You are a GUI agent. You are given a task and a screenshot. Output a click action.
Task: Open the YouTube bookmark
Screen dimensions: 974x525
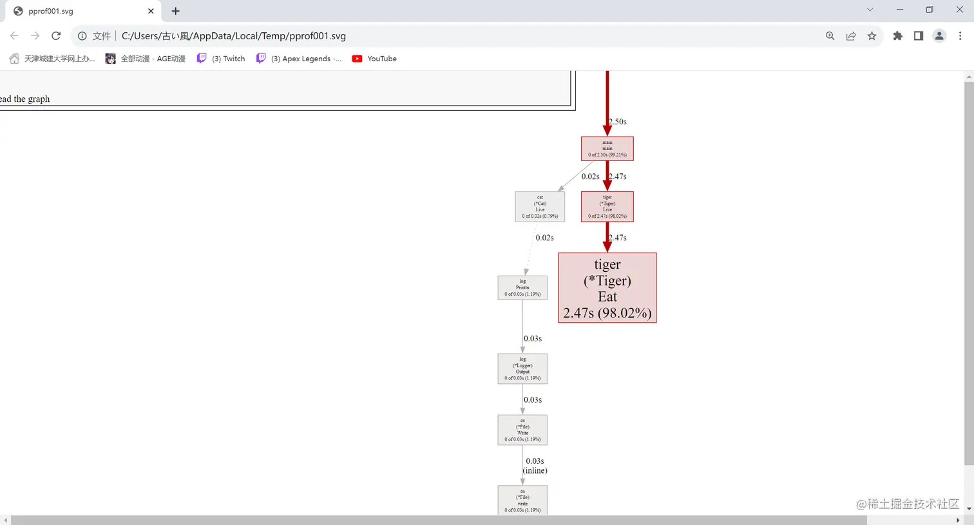374,59
